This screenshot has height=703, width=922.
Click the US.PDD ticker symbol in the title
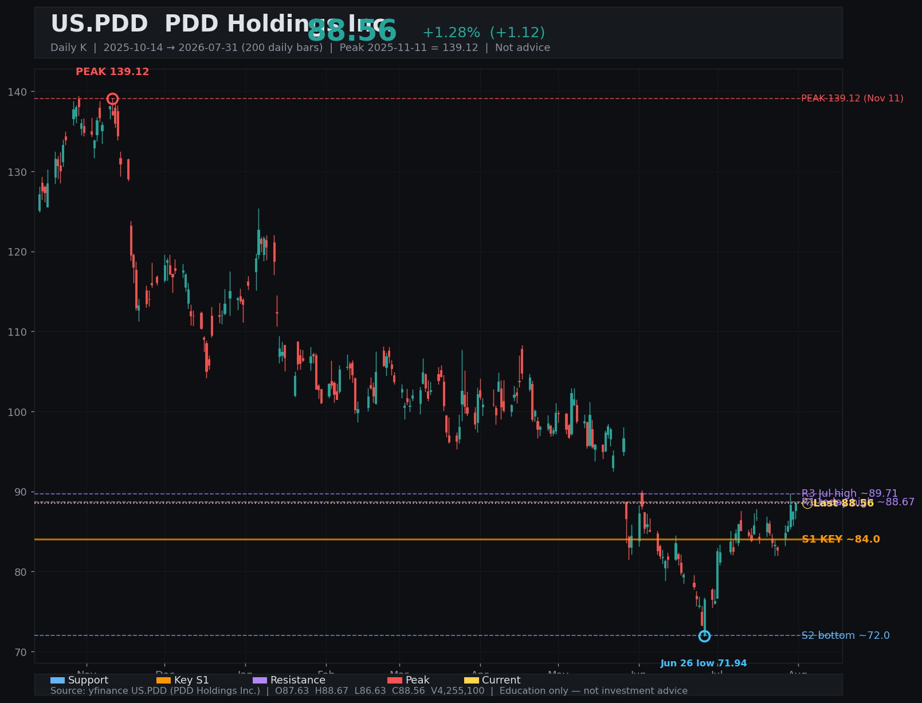99,24
